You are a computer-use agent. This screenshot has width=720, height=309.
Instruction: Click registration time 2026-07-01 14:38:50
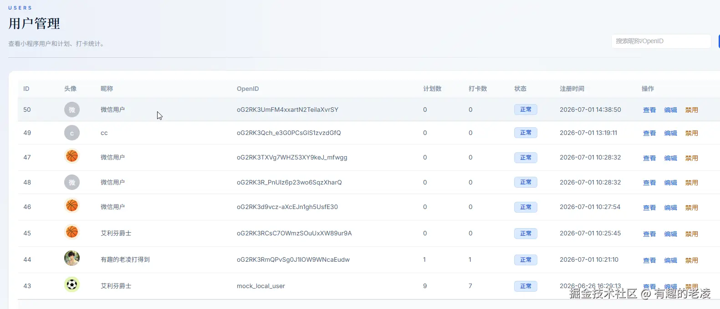point(590,110)
